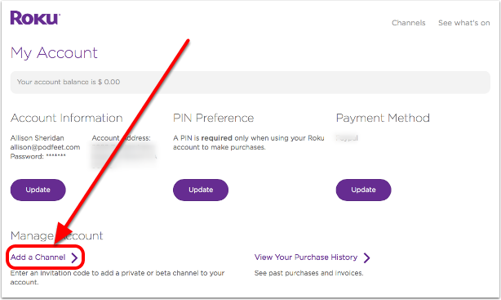Click the My Account page heading
Image resolution: width=501 pixels, height=300 pixels.
(54, 53)
